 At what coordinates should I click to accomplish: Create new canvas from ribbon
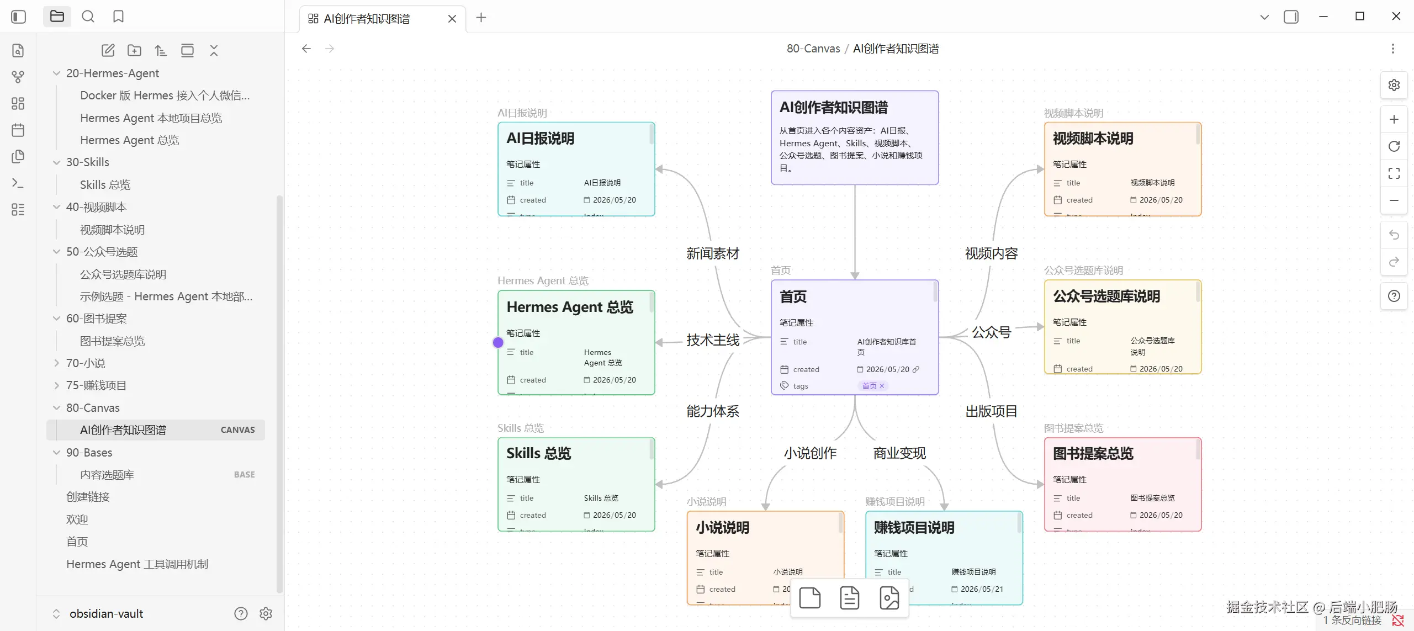[18, 104]
